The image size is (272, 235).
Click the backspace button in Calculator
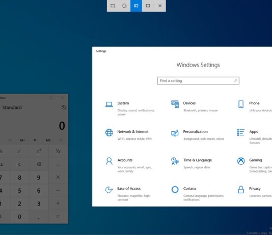pyautogui.click(x=39, y=164)
